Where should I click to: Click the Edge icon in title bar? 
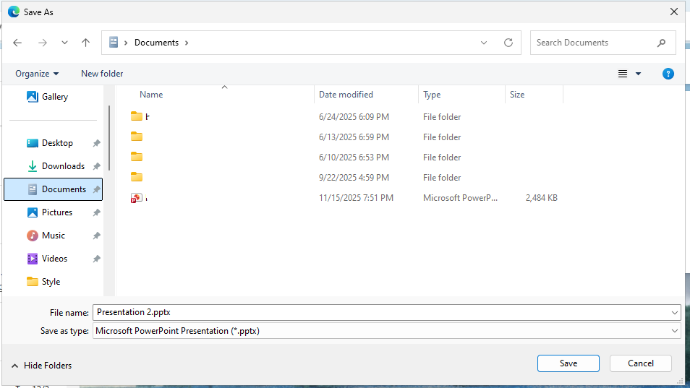click(x=14, y=12)
